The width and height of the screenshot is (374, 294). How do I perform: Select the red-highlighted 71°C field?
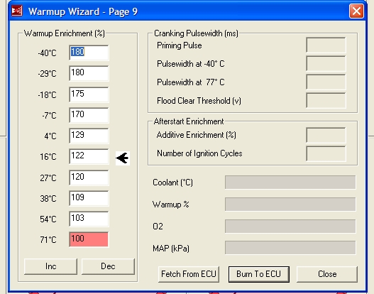89,239
